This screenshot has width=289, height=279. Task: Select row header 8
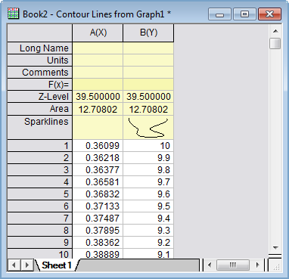click(x=40, y=231)
